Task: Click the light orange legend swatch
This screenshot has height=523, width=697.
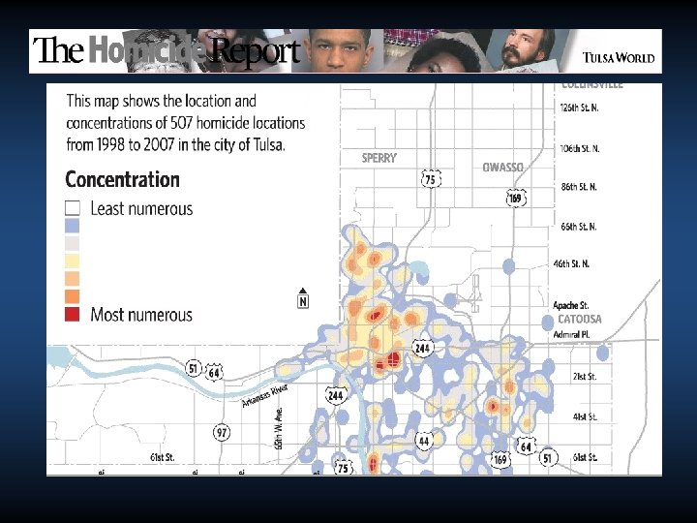Action: (x=72, y=278)
